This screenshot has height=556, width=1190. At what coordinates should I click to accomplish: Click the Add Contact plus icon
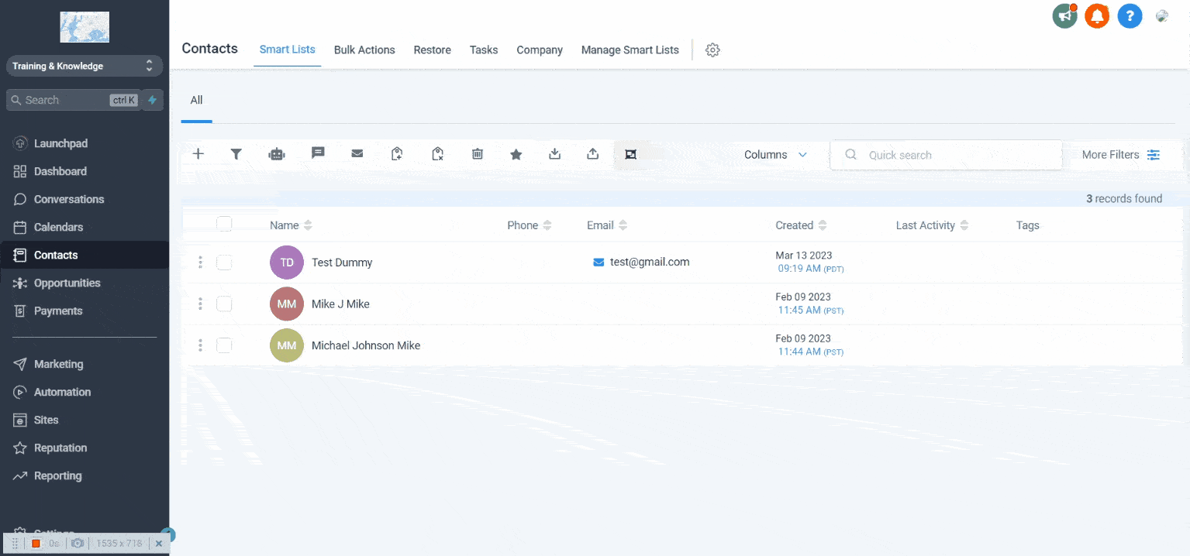(x=198, y=154)
